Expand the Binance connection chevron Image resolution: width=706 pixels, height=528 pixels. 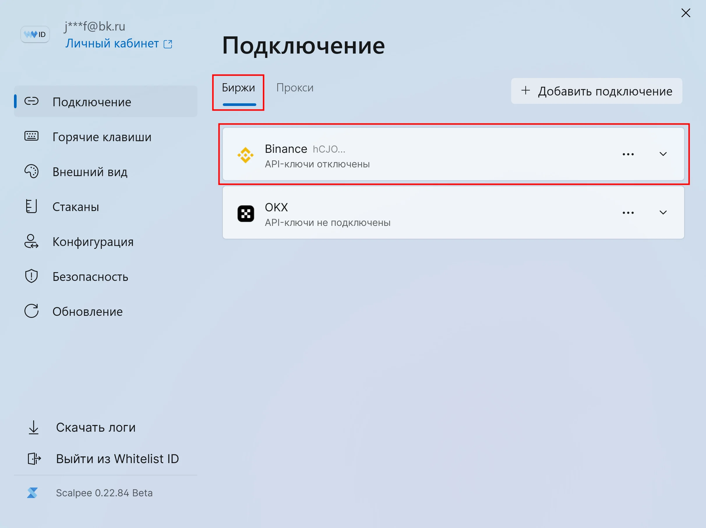click(663, 154)
